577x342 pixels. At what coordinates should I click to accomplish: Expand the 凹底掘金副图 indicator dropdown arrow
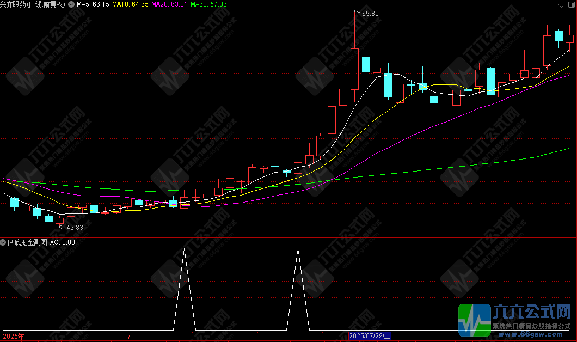(3, 242)
